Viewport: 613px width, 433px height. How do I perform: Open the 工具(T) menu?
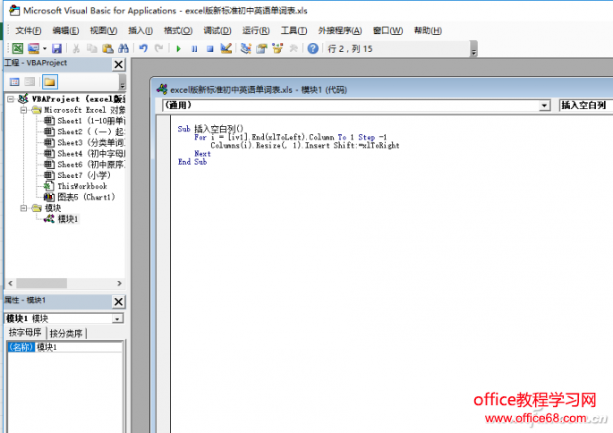pyautogui.click(x=294, y=30)
